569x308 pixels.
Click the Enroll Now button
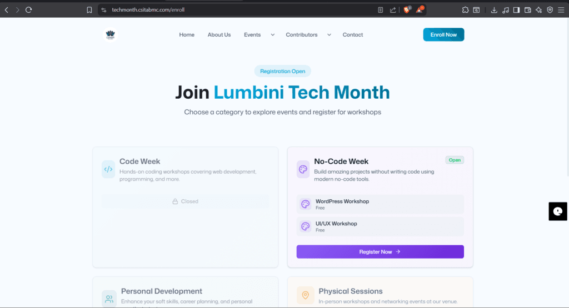point(443,35)
